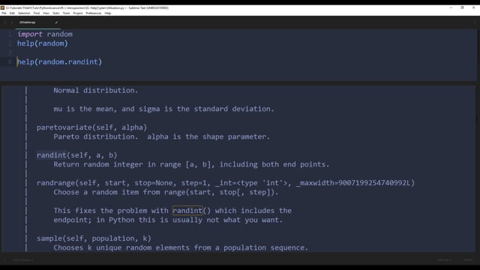Toggle the side bar icon in status bar

click(4, 260)
